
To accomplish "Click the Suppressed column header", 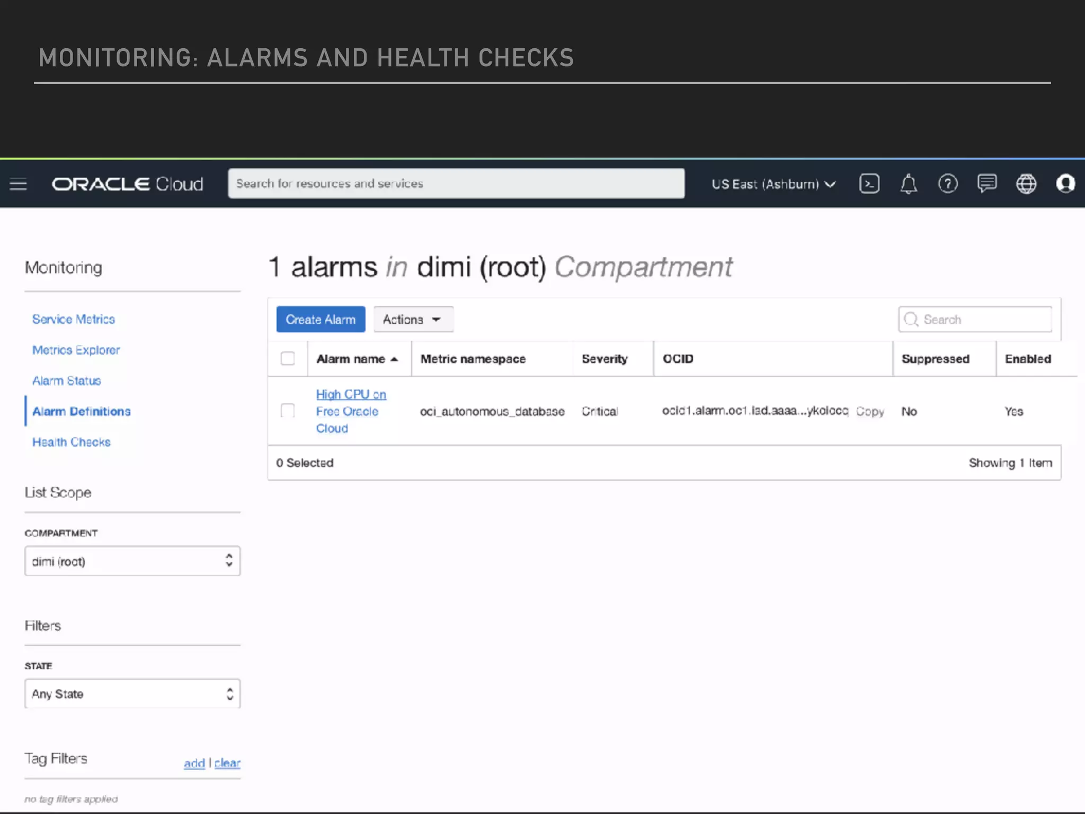I will click(x=936, y=359).
